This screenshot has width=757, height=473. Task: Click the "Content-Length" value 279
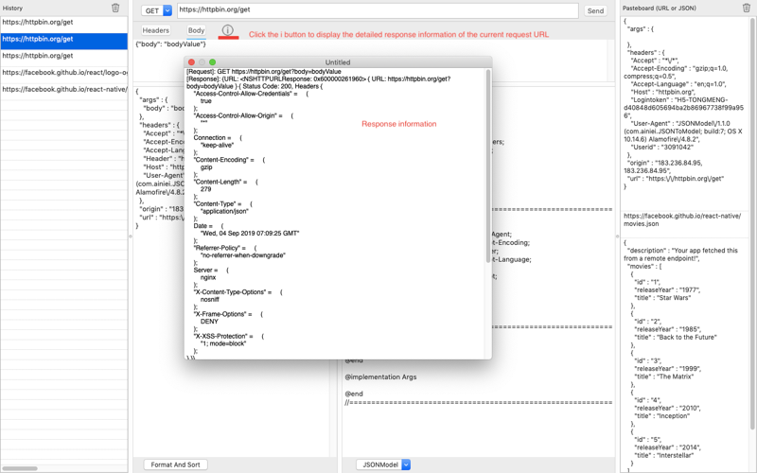(205, 189)
